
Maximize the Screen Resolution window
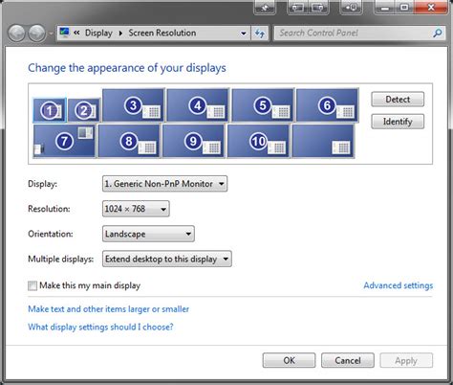coord(404,7)
